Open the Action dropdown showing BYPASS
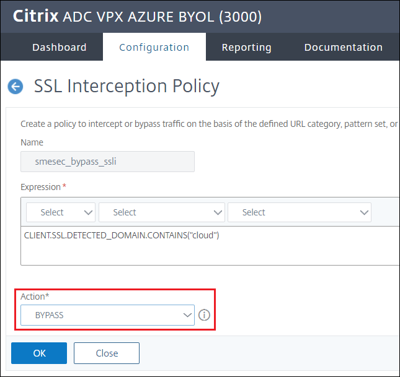The height and width of the screenshot is (377, 400). pos(107,315)
